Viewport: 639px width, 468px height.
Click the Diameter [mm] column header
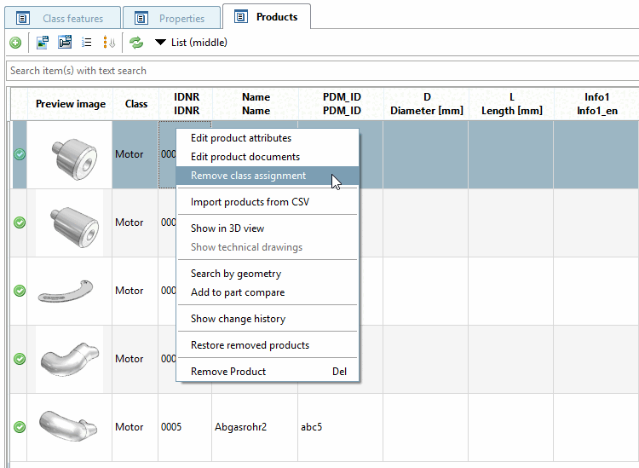tap(426, 104)
